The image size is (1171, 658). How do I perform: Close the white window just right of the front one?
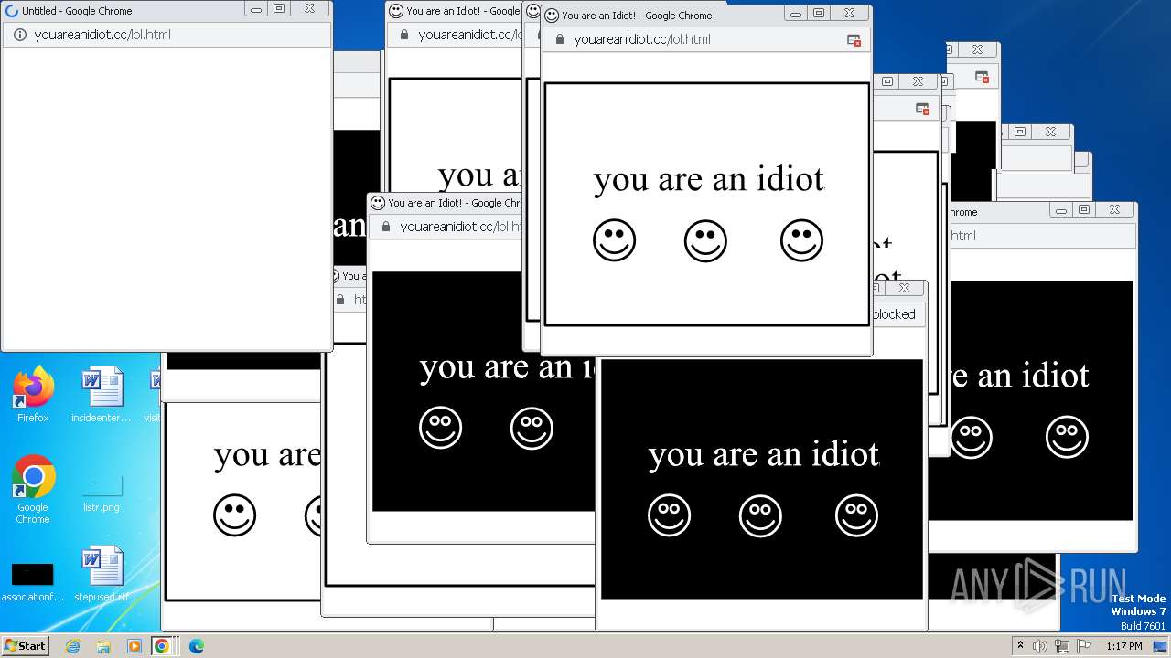917,81
